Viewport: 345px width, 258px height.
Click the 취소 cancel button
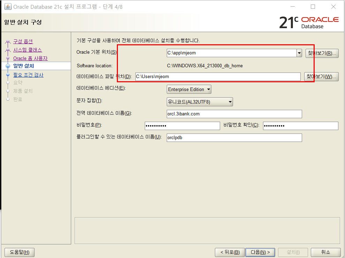coord(325,252)
